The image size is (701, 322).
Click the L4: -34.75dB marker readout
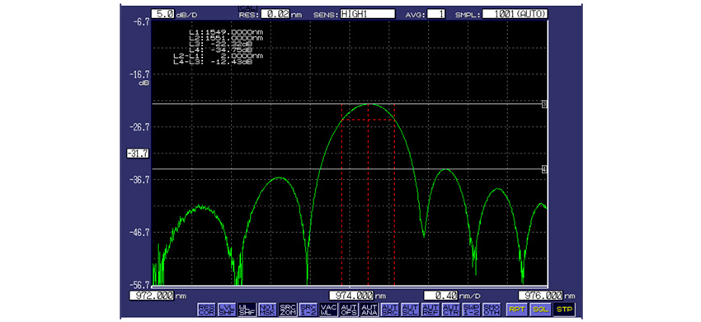coord(221,50)
